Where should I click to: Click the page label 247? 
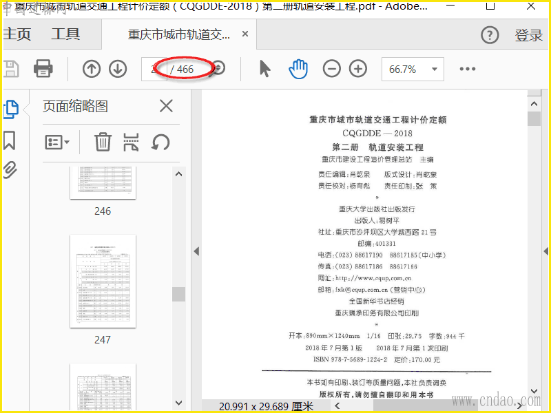pyautogui.click(x=103, y=339)
